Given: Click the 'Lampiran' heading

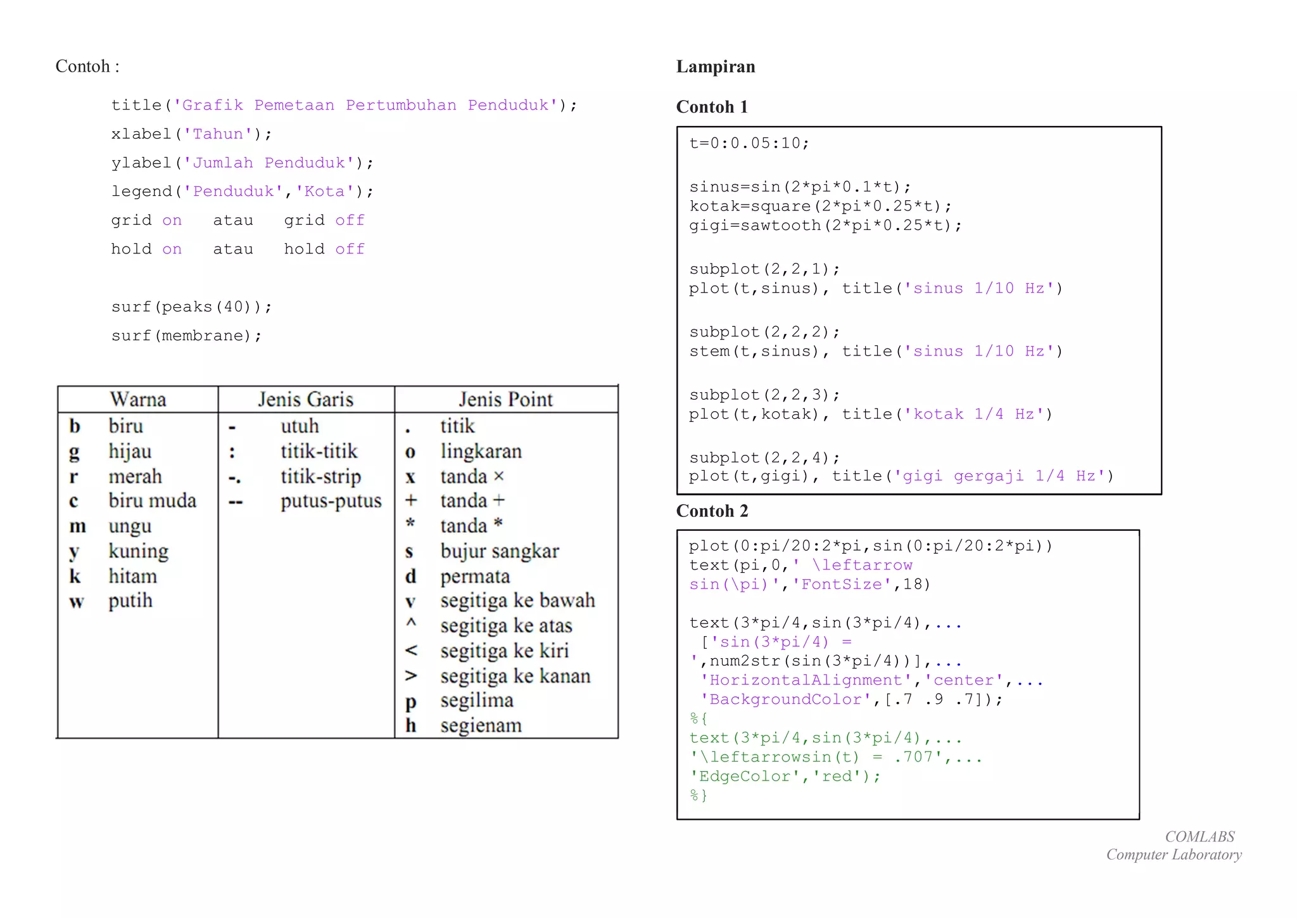Looking at the screenshot, I should coord(715,67).
